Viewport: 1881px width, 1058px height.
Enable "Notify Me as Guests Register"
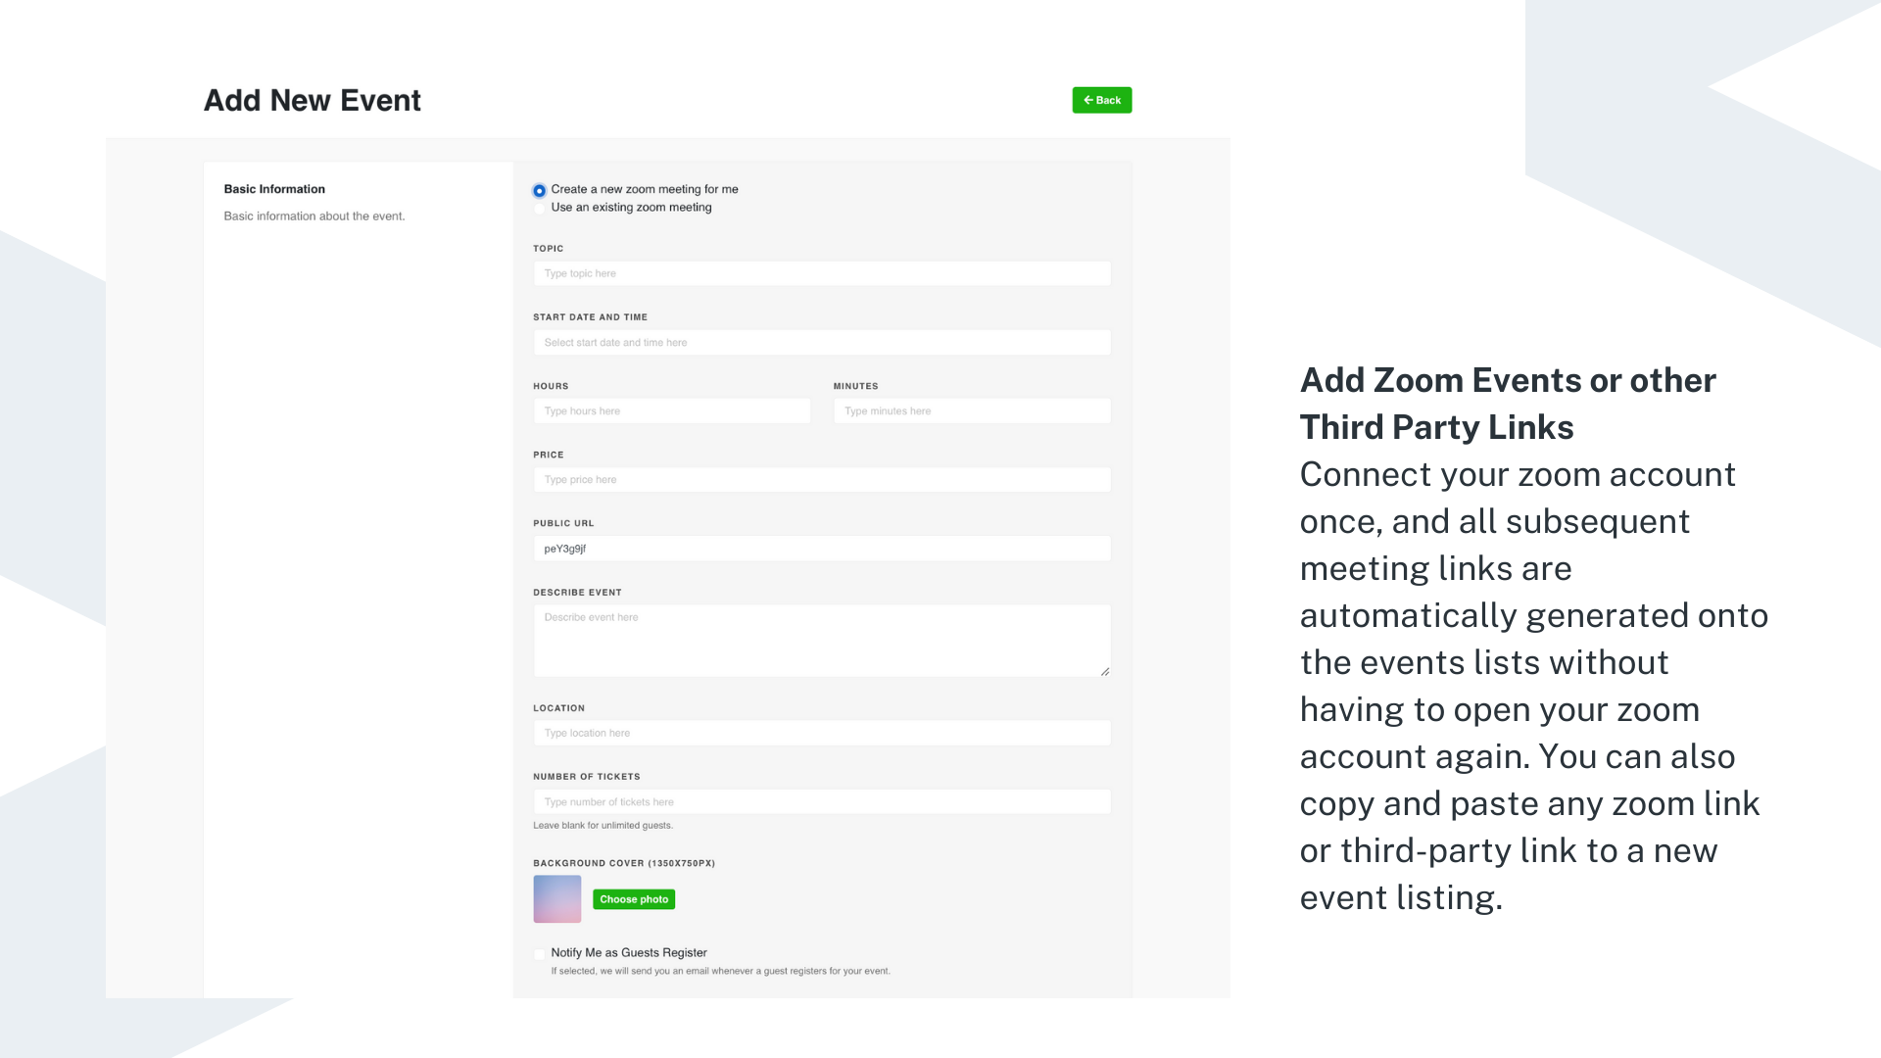coord(540,953)
